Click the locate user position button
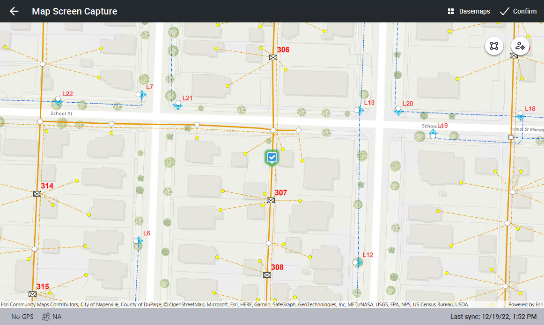The width and height of the screenshot is (544, 325). (x=520, y=46)
